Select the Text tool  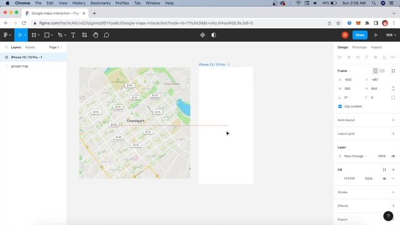[73, 35]
